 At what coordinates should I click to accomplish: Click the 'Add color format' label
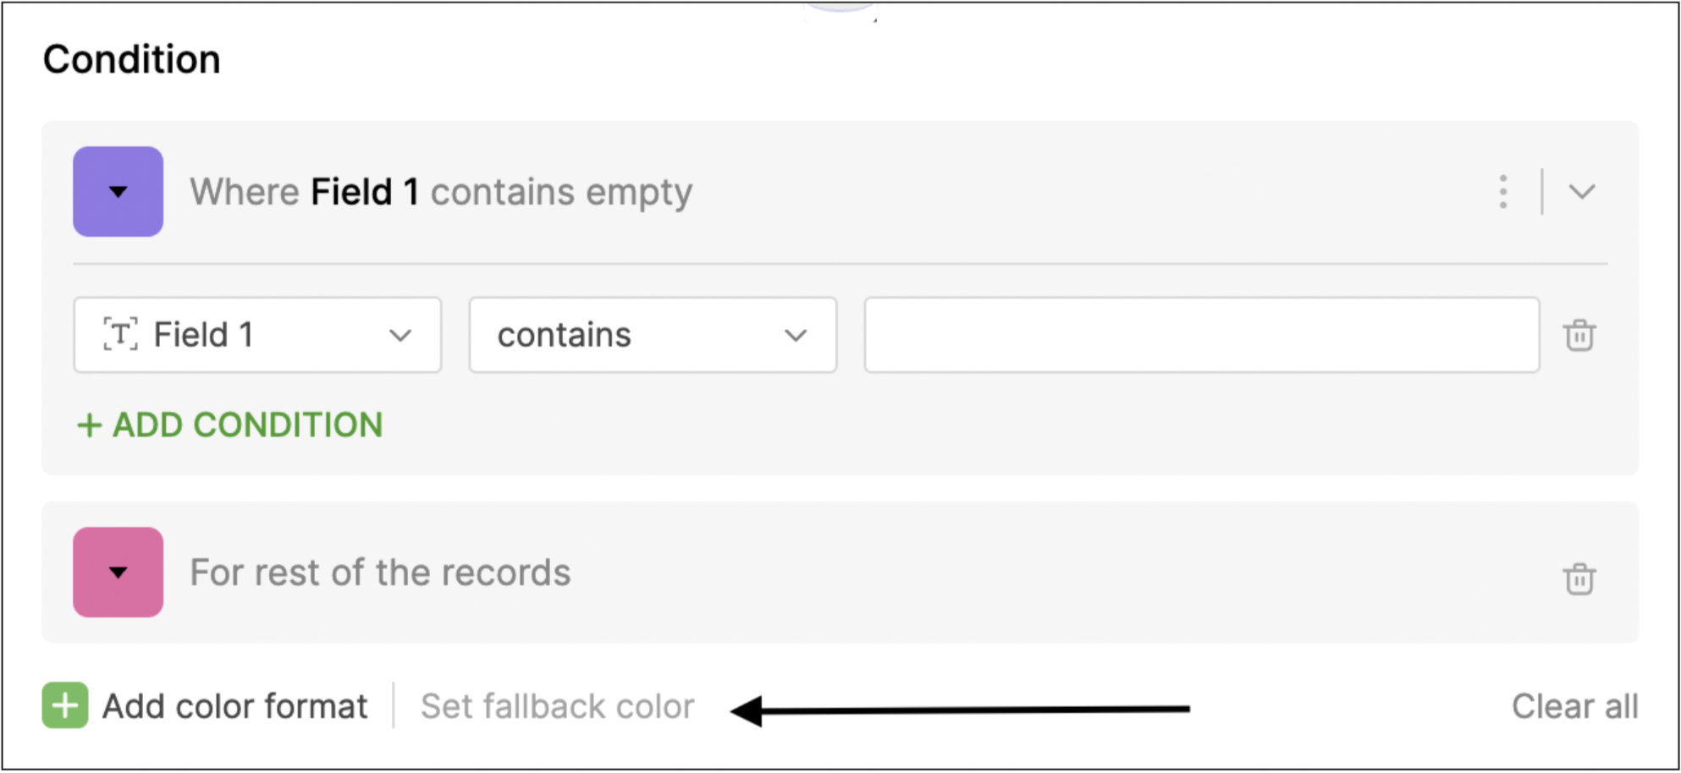[x=235, y=706]
